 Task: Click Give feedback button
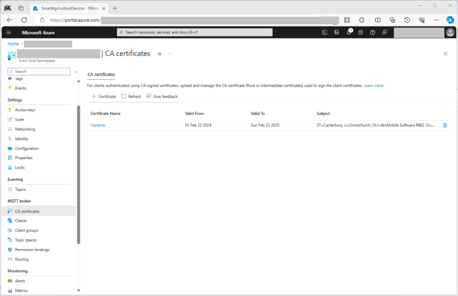pos(162,97)
